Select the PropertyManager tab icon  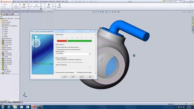point(4,15)
